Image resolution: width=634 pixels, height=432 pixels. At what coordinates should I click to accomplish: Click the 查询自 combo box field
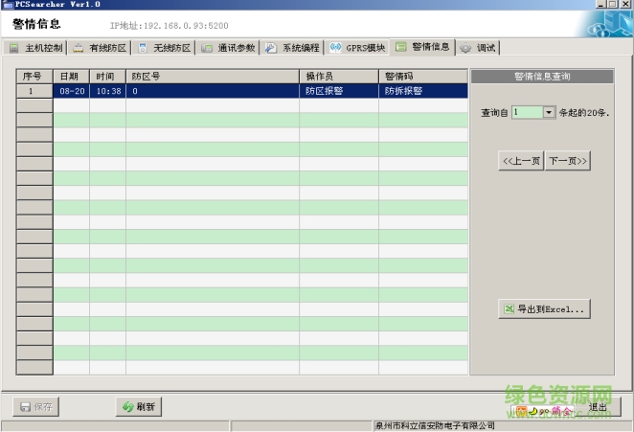[533, 112]
